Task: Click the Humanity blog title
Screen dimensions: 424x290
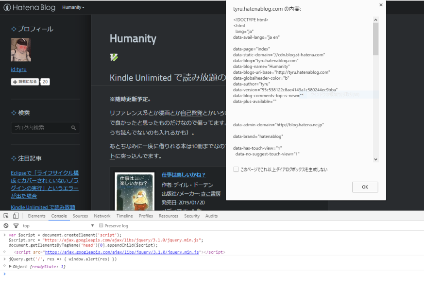Action: (x=133, y=38)
